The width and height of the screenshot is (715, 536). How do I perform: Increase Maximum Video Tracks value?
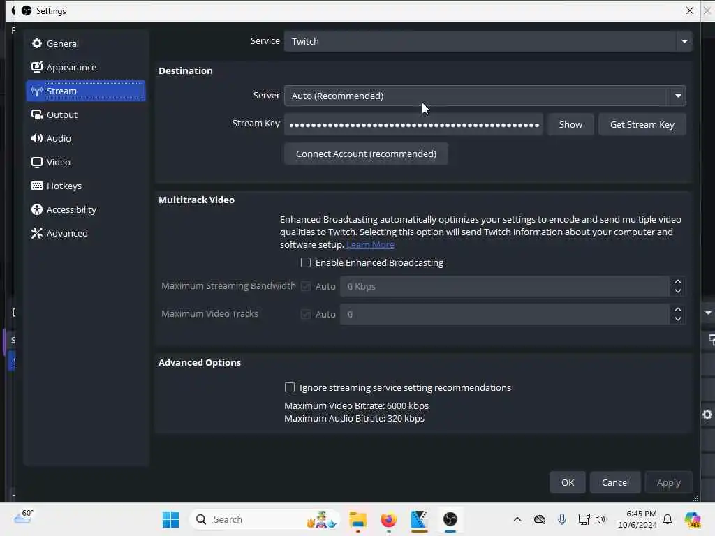tap(677, 309)
